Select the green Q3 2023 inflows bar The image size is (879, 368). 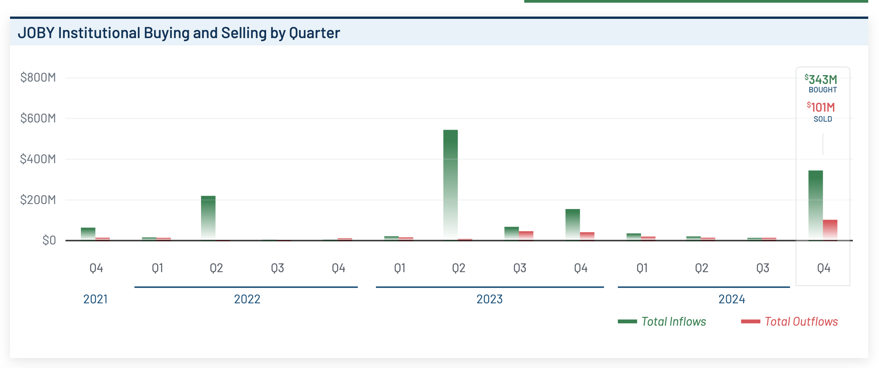512,234
